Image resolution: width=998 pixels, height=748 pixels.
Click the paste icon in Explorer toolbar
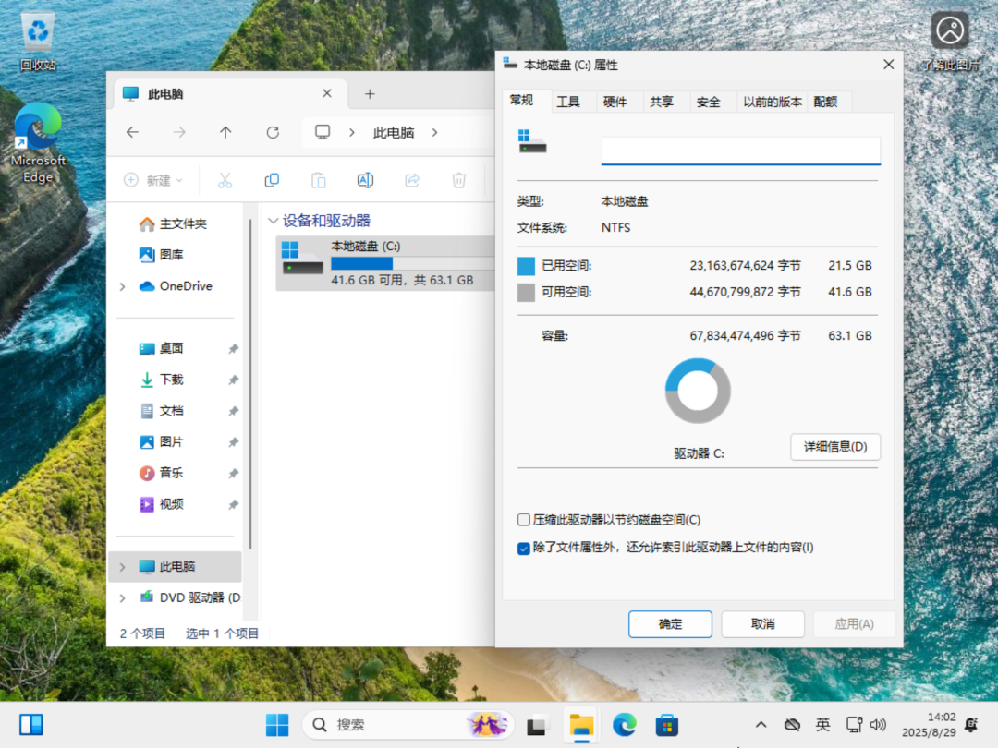pos(319,181)
